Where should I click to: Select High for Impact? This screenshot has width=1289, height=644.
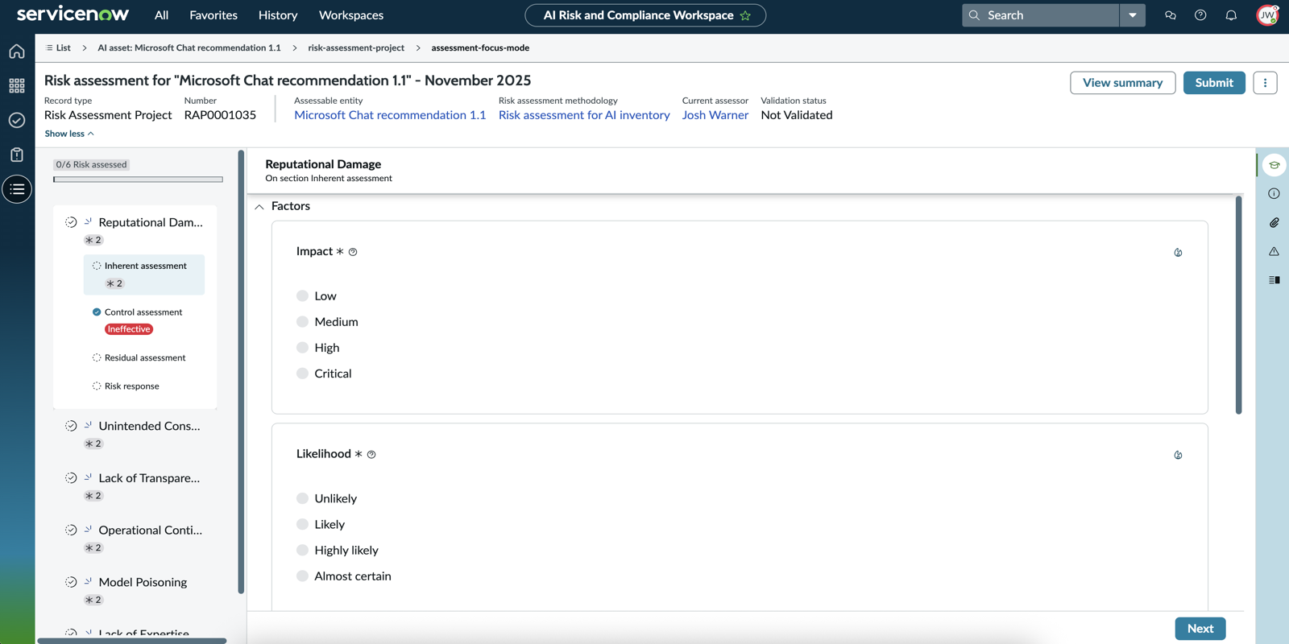pyautogui.click(x=302, y=348)
